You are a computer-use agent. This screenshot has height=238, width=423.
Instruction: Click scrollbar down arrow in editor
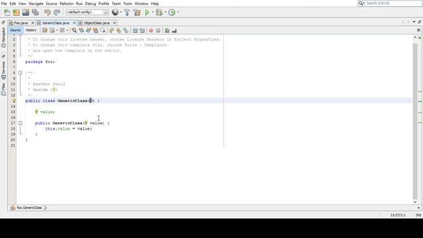pyautogui.click(x=415, y=202)
